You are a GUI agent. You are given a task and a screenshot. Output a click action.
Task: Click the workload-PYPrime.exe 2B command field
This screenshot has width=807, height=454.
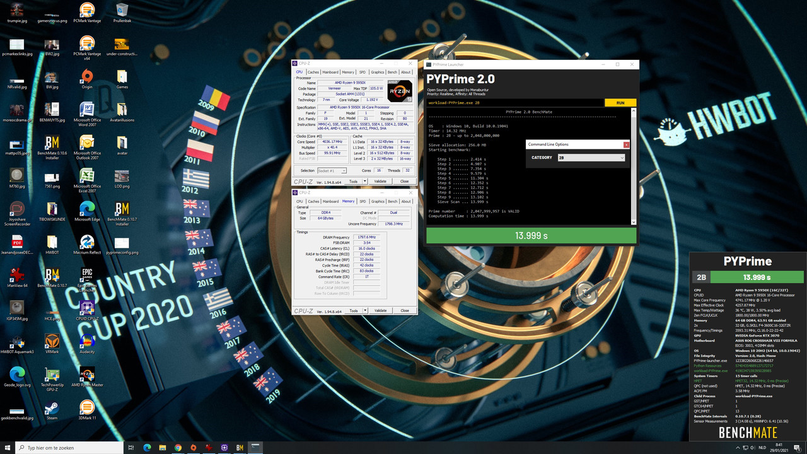(x=515, y=102)
